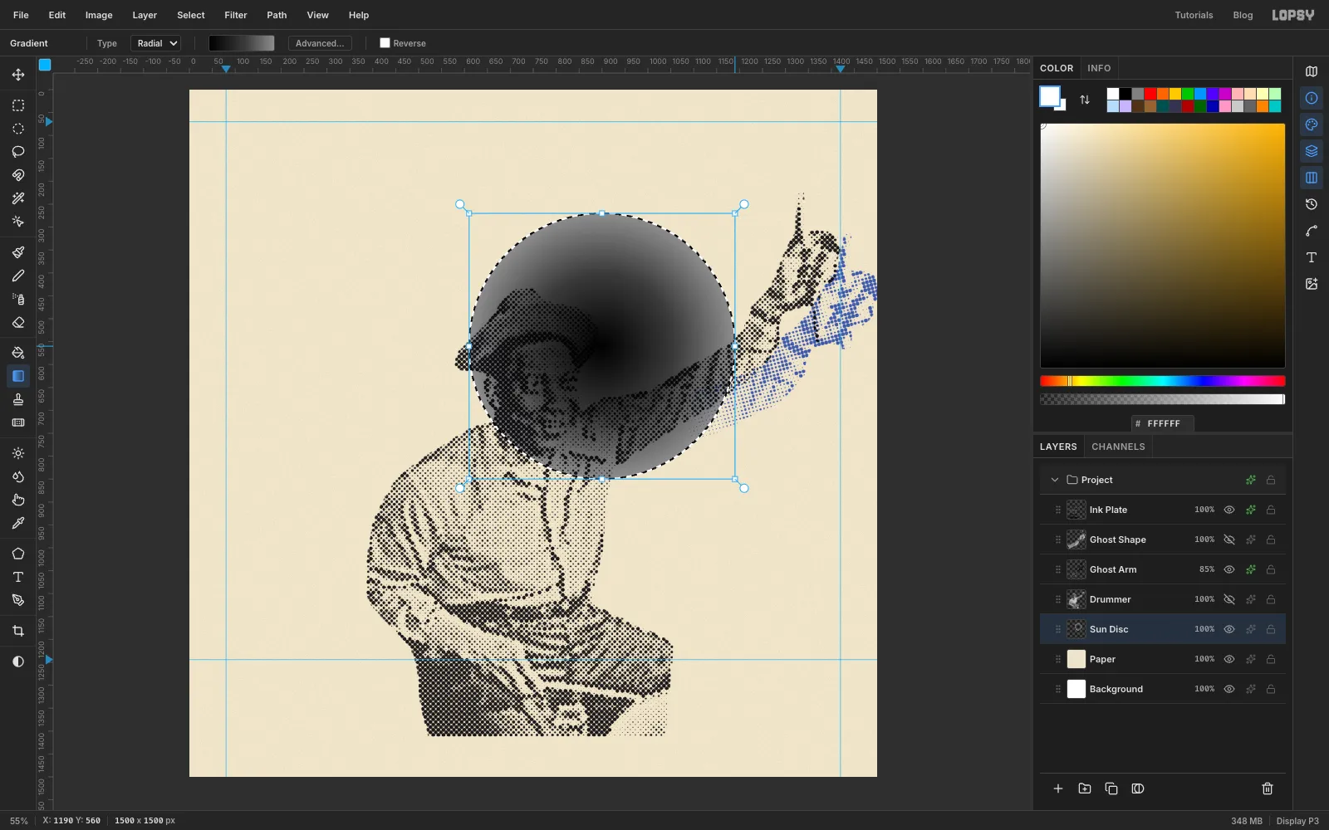Viewport: 1329px width, 830px height.
Task: Pick the red swatch in palette
Action: (1150, 94)
